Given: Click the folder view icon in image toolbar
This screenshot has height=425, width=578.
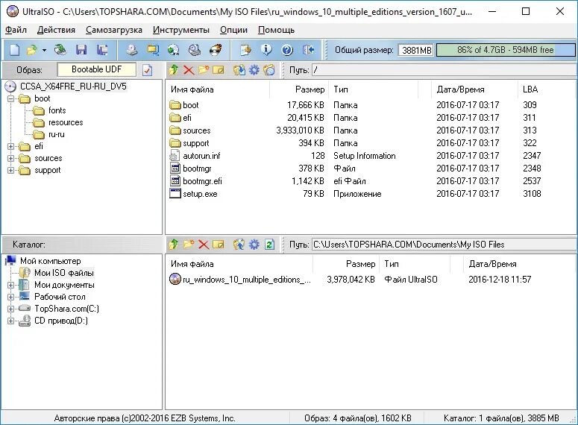Looking at the screenshot, I should click(269, 69).
